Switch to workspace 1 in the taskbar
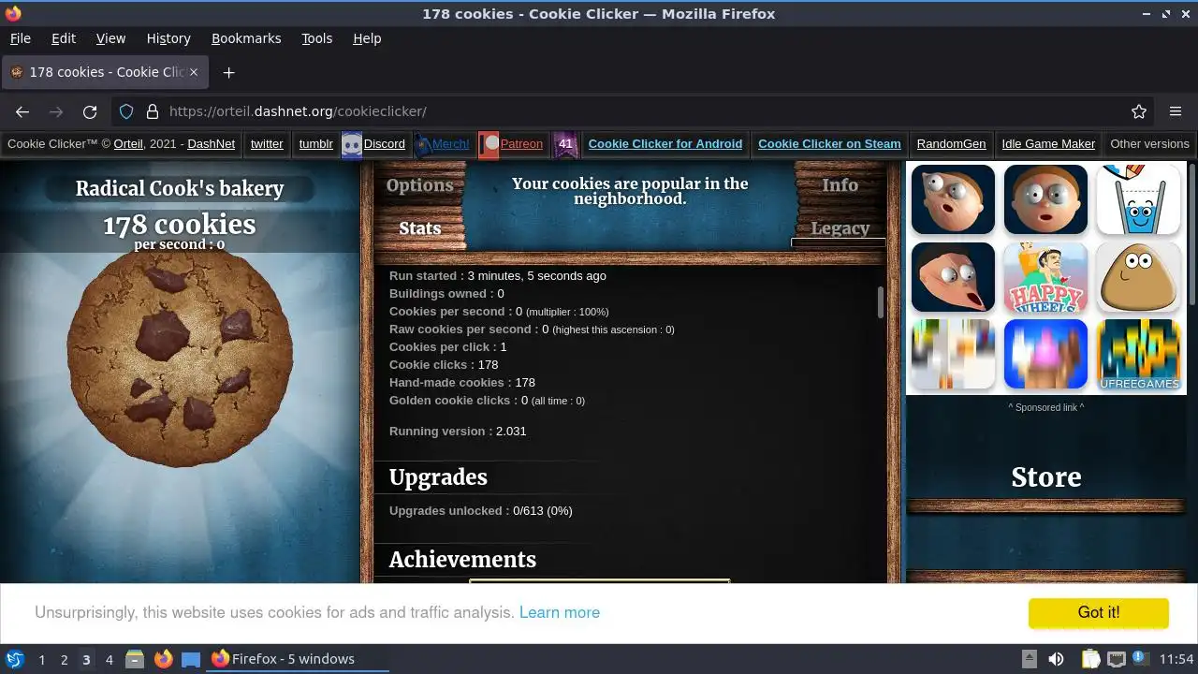This screenshot has width=1198, height=674. click(41, 659)
